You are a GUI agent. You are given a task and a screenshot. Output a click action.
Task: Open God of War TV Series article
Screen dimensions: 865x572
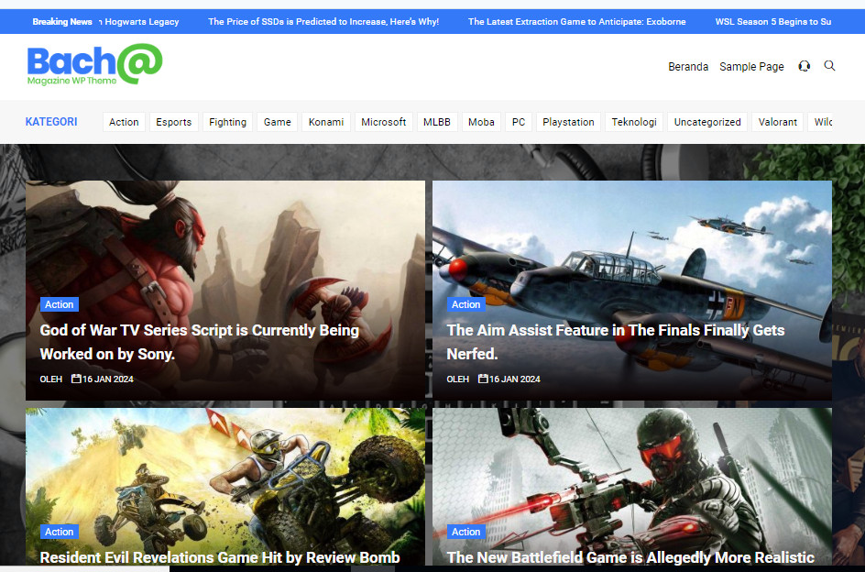click(x=199, y=342)
